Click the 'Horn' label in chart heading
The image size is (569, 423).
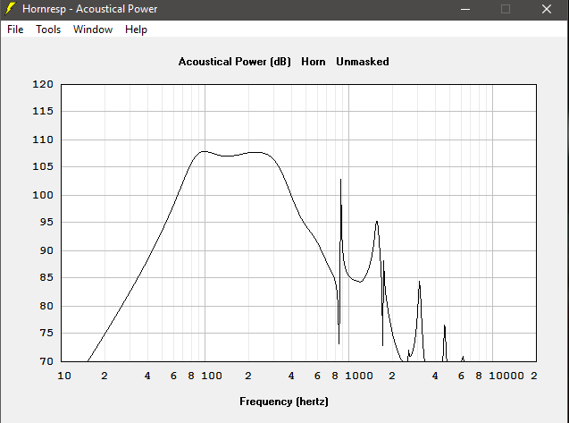pyautogui.click(x=314, y=62)
